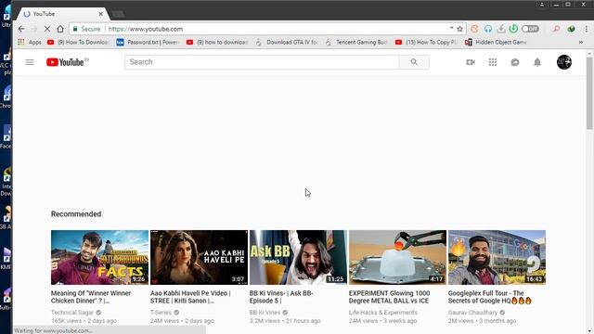Open the Ask BB video thumbnail

click(298, 257)
